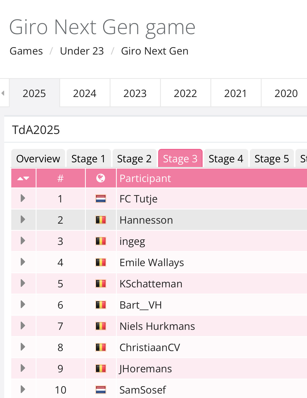Select the Overview tab
Image resolution: width=307 pixels, height=398 pixels.
pos(38,159)
